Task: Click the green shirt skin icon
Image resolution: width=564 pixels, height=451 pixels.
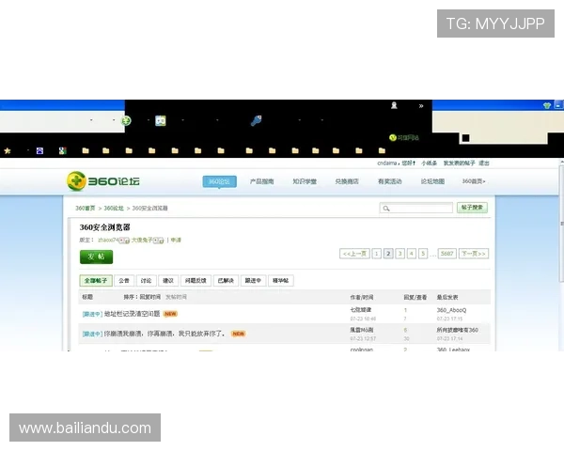Action: click(x=547, y=105)
